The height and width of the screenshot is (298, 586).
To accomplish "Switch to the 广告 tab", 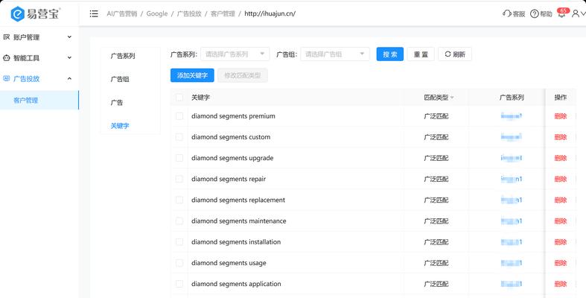I will (117, 103).
